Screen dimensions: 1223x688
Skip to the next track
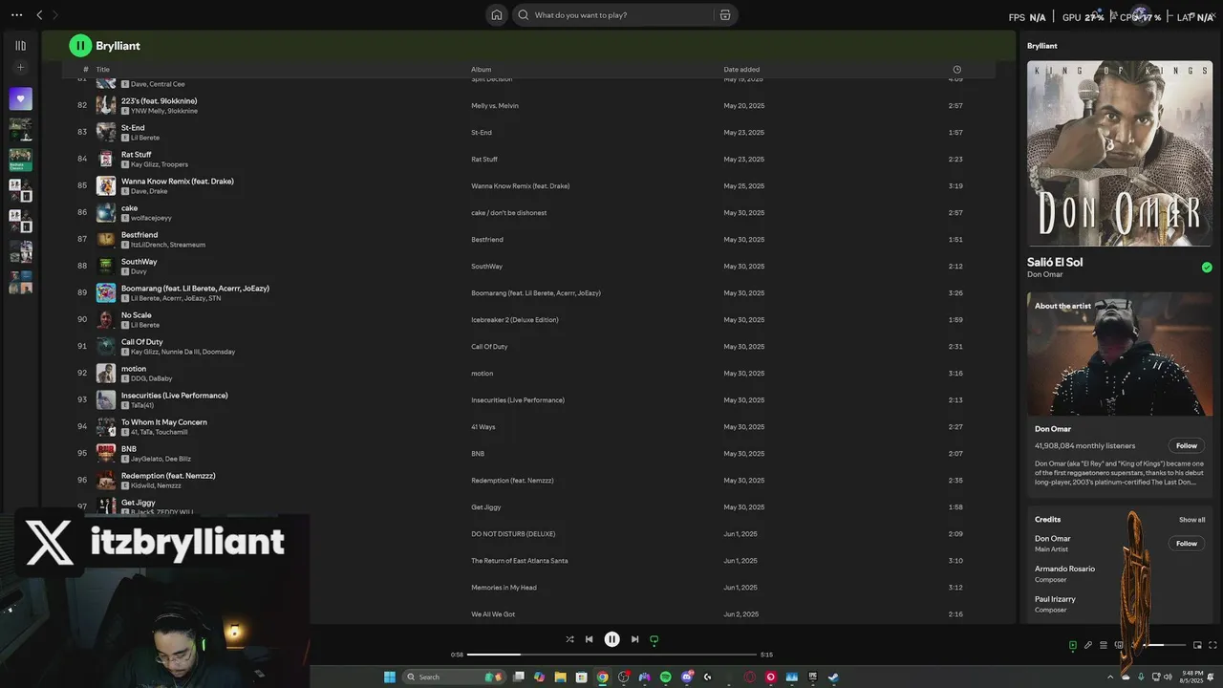tap(634, 639)
